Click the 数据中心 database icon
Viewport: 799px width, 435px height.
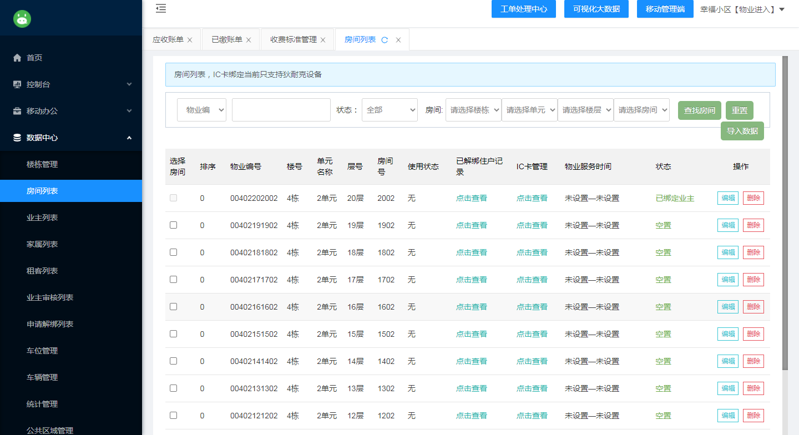[17, 138]
